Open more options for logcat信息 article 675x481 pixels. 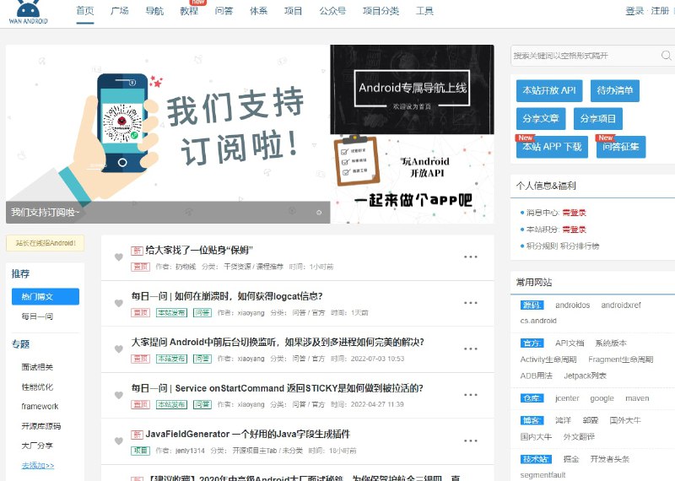pos(471,303)
